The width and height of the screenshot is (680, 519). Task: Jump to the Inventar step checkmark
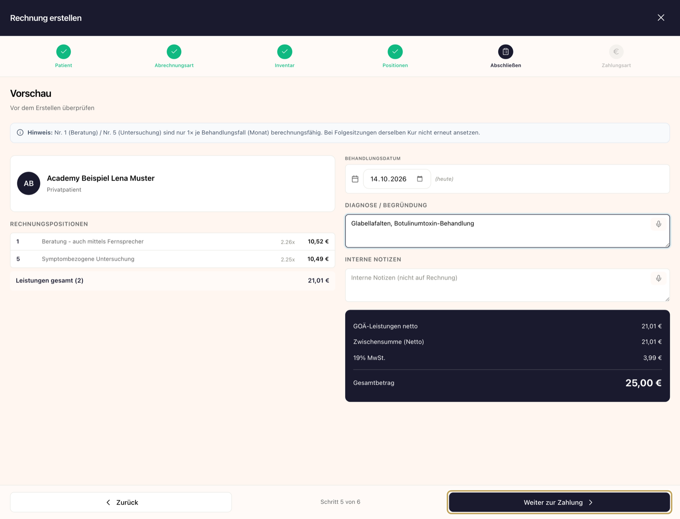point(285,51)
